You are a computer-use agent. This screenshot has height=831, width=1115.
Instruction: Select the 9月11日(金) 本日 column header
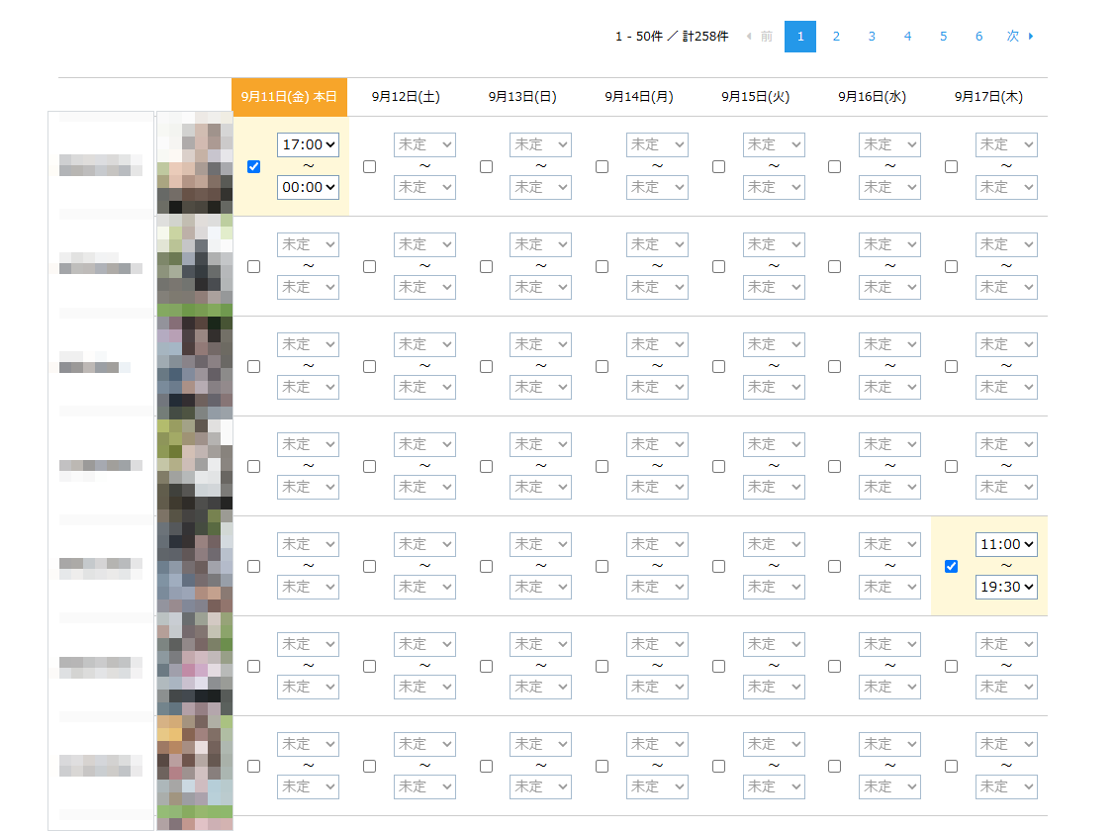pyautogui.click(x=290, y=97)
